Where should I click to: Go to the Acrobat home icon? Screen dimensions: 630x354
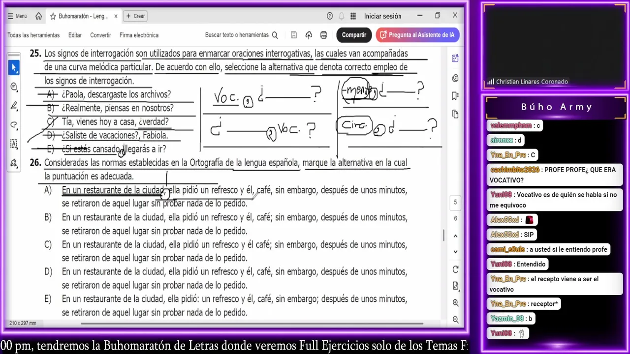[x=38, y=16]
